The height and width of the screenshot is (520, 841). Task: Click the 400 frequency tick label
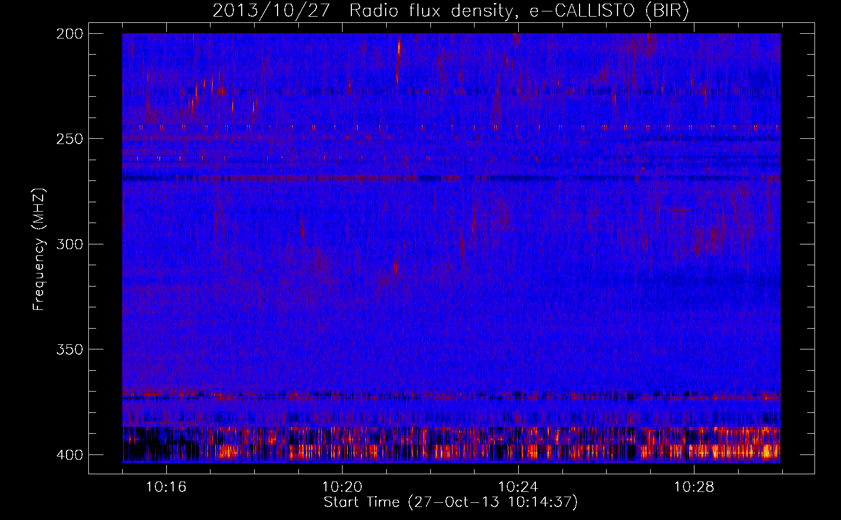69,455
